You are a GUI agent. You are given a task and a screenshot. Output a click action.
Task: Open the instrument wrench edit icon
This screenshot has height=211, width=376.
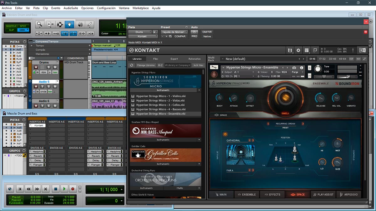point(214,67)
